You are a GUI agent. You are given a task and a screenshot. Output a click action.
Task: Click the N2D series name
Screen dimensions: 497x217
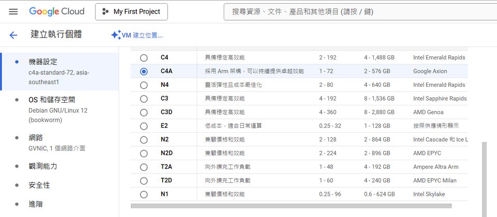167,153
